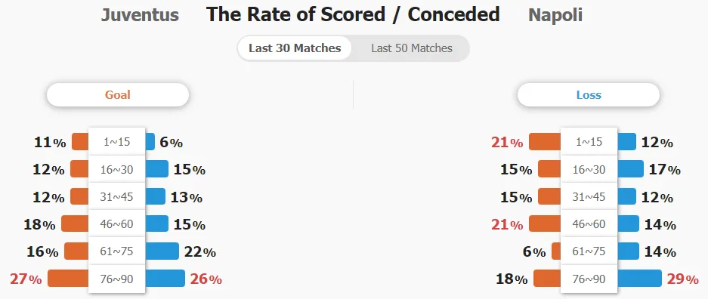
Task: Click the 6% orange loss bar at 61~75
Action: [x=556, y=251]
